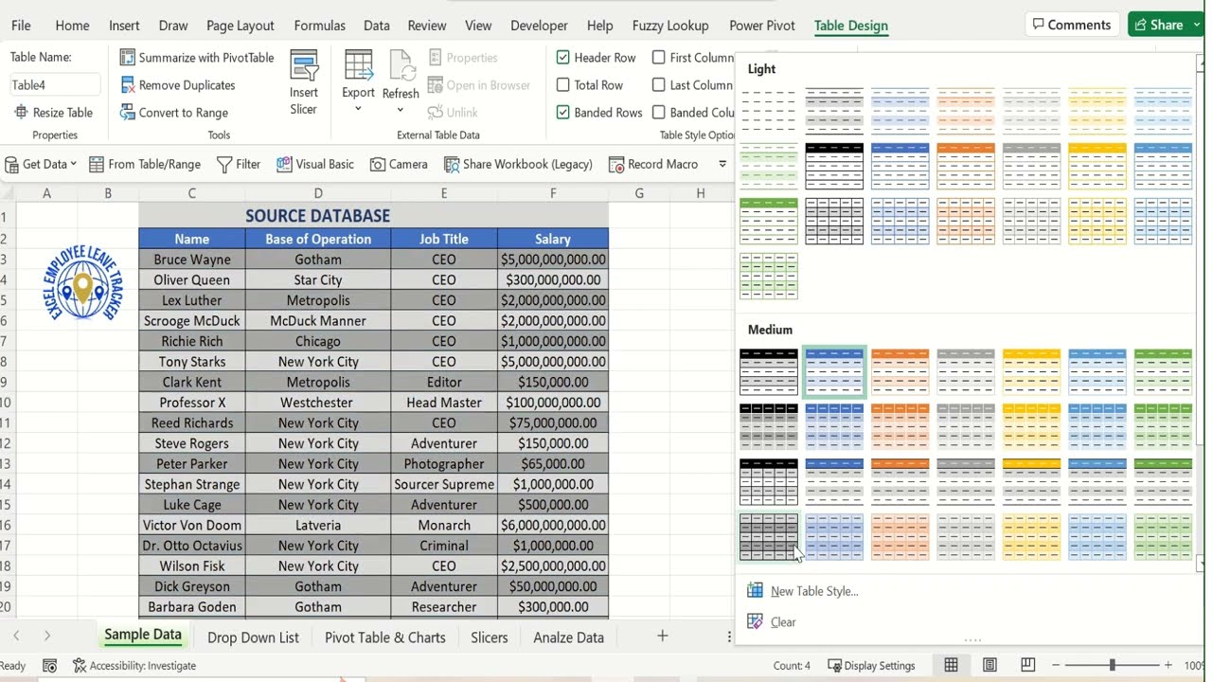Image resolution: width=1212 pixels, height=682 pixels.
Task: Switch to Normal view in status bar
Action: point(951,666)
